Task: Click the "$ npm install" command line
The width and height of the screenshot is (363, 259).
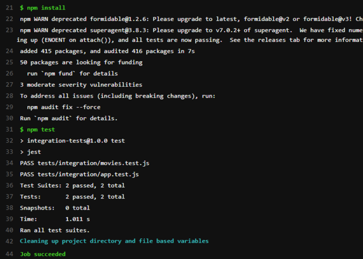Action: [x=43, y=8]
